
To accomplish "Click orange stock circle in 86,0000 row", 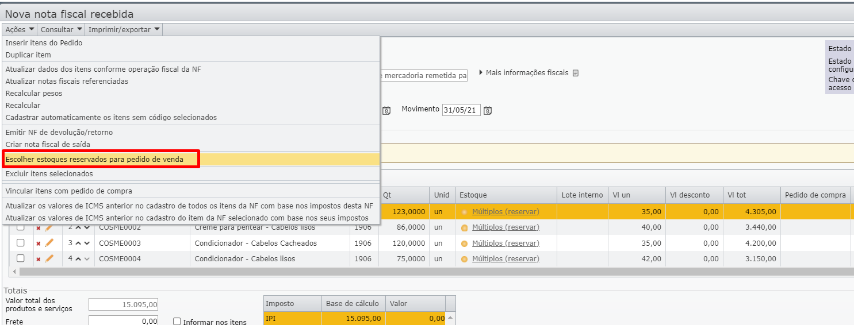I will point(465,227).
